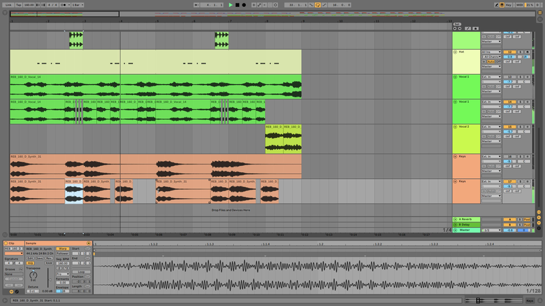Click the halve tempo :2 button

[x=59, y=268]
